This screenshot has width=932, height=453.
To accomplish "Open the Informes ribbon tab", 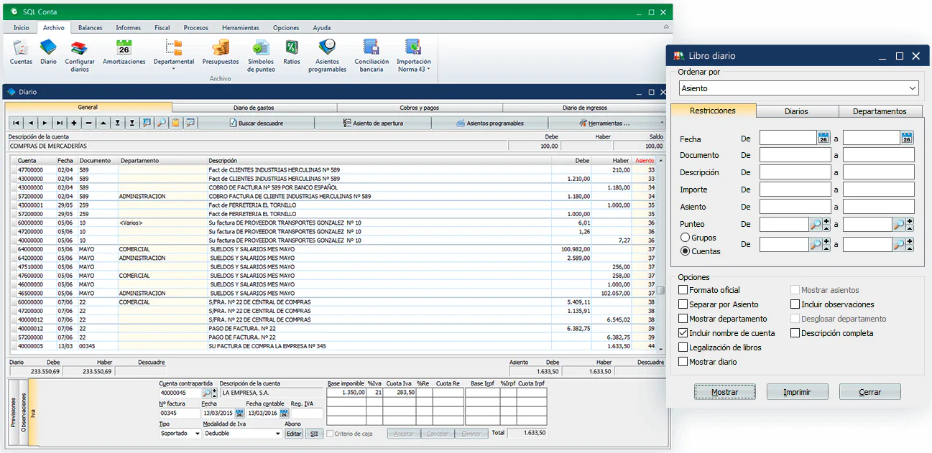I will (x=129, y=28).
